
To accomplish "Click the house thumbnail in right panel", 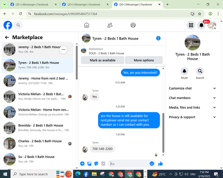I will coord(192,42).
